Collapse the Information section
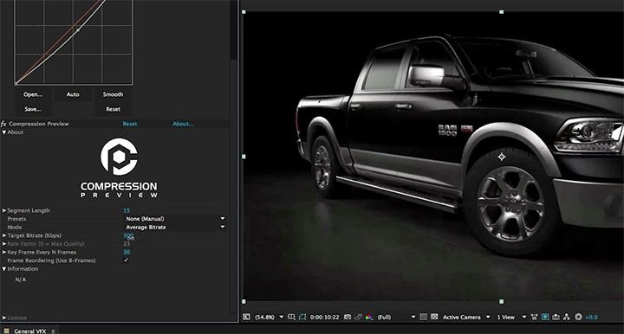The image size is (624, 334). [4, 269]
